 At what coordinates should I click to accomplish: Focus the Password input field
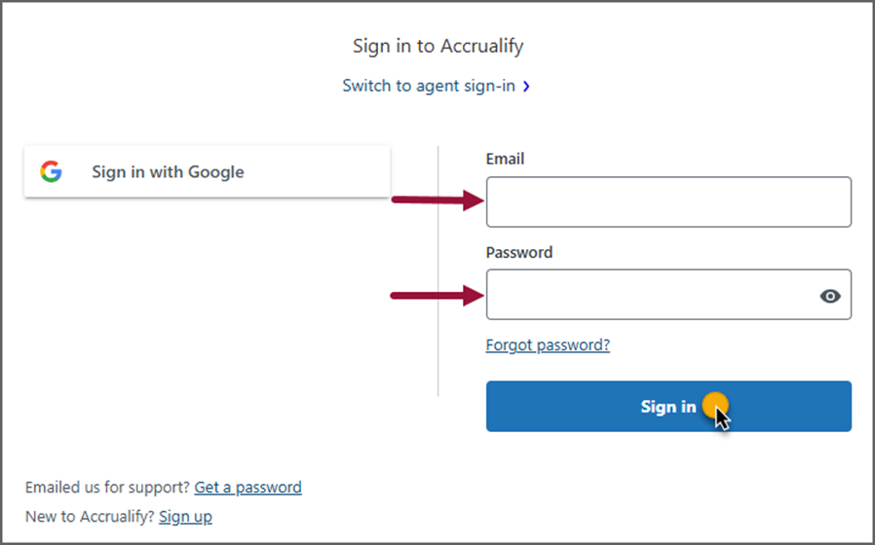[x=668, y=294]
